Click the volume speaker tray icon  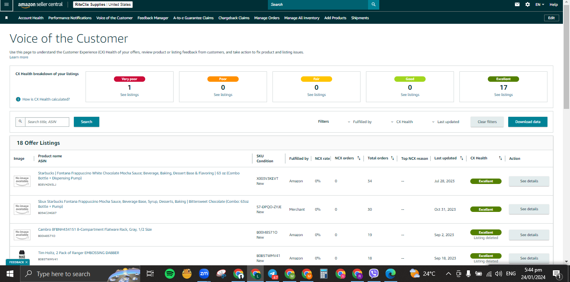pyautogui.click(x=498, y=274)
